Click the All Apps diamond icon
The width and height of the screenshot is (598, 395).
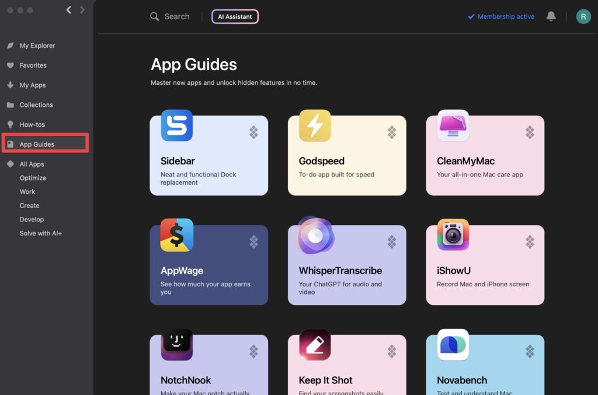[11, 164]
